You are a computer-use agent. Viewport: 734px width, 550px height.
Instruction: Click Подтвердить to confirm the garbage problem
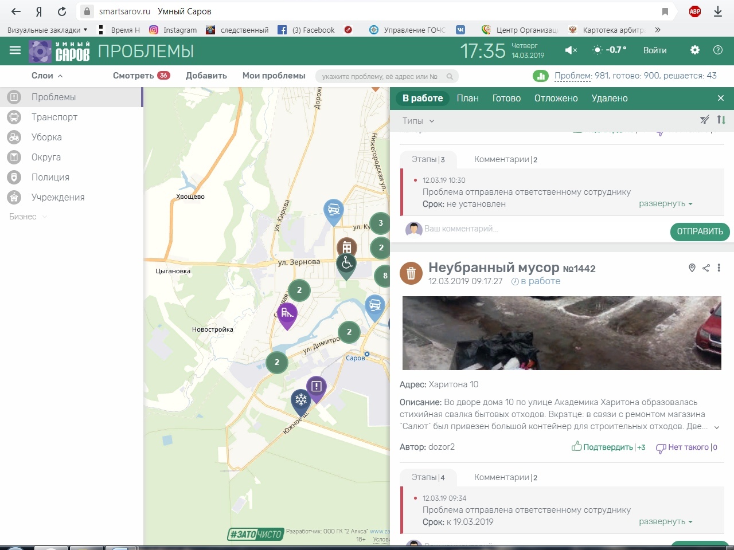point(607,447)
